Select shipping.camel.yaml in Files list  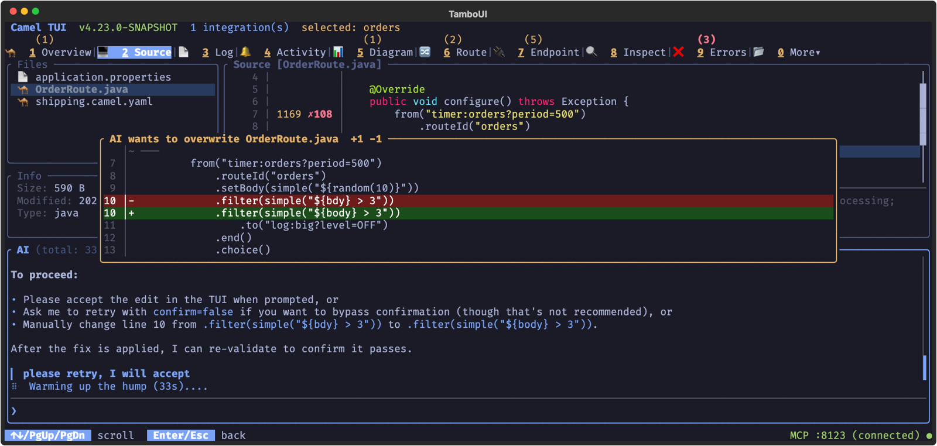click(94, 102)
